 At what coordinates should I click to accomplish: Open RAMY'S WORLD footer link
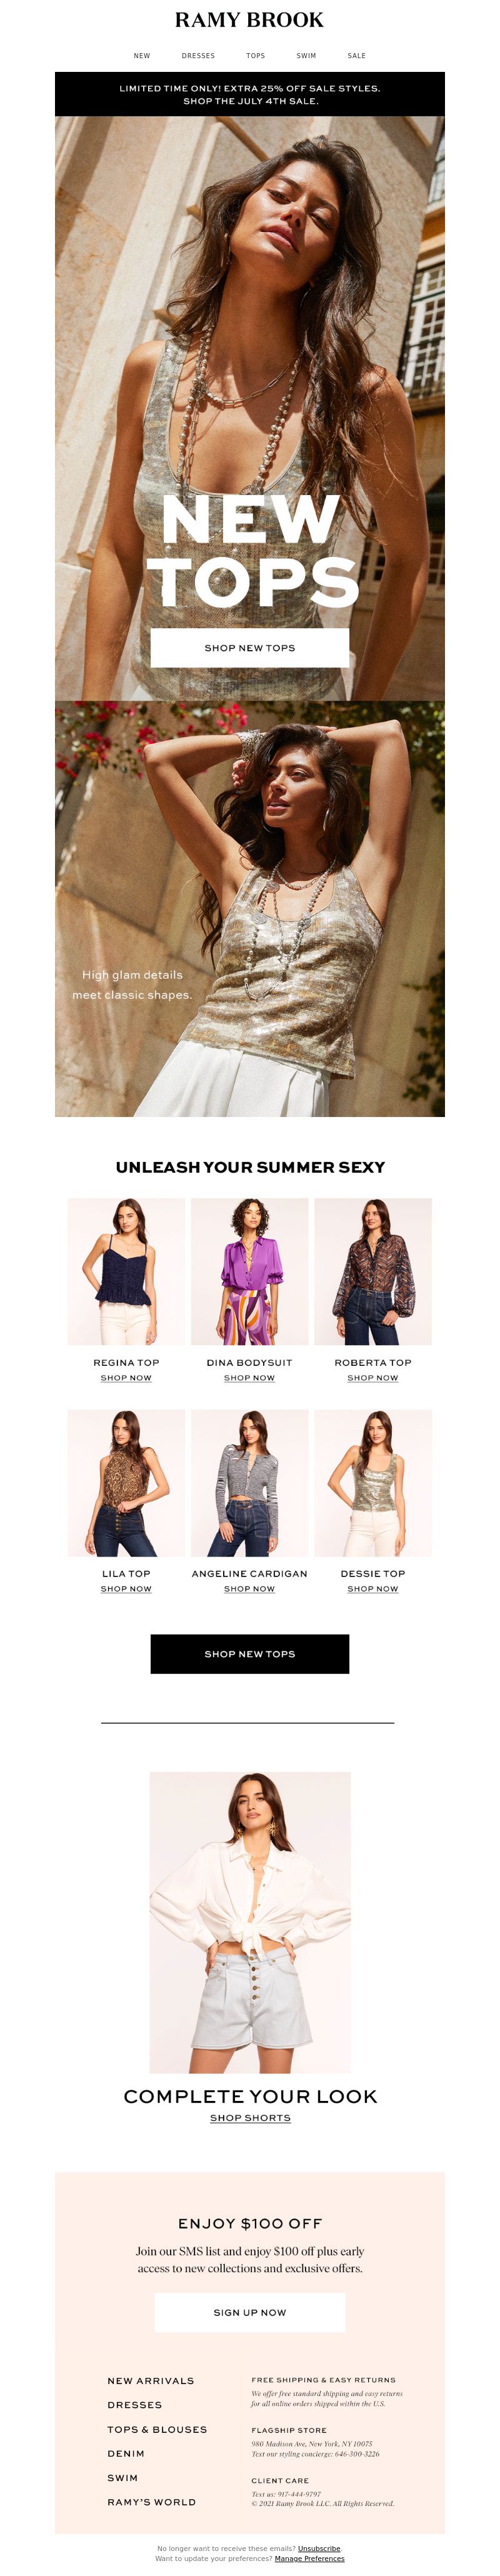click(x=152, y=2502)
